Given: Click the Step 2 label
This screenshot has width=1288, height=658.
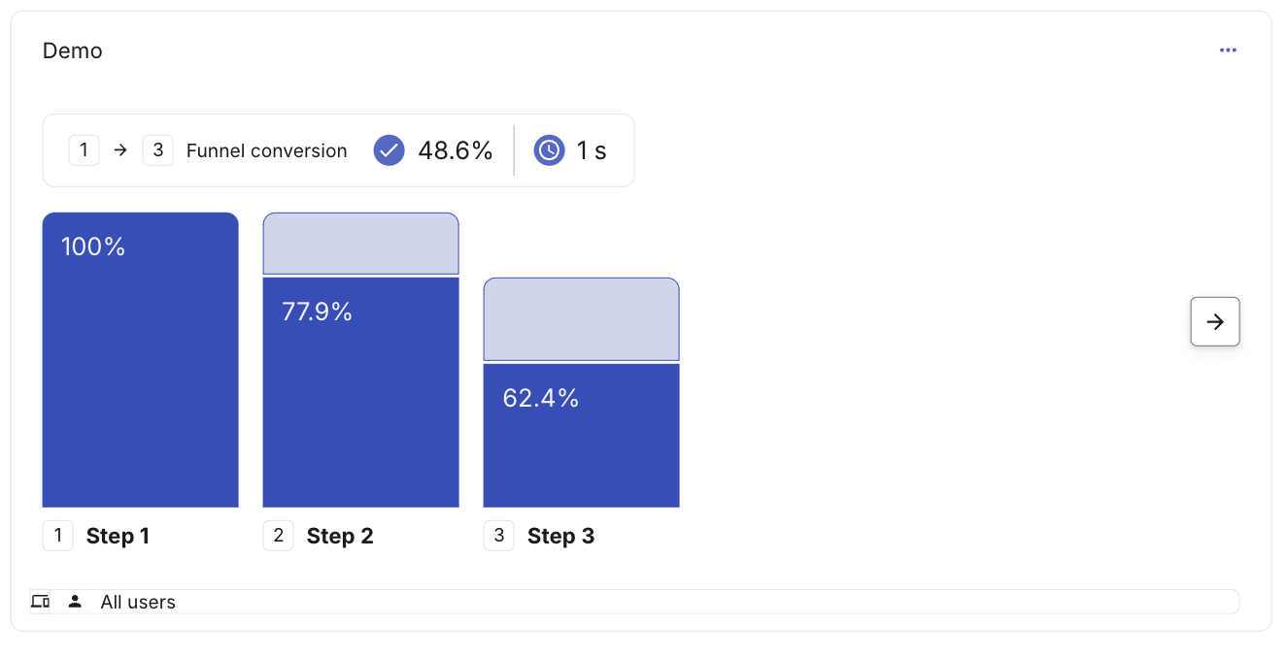Looking at the screenshot, I should [x=340, y=536].
